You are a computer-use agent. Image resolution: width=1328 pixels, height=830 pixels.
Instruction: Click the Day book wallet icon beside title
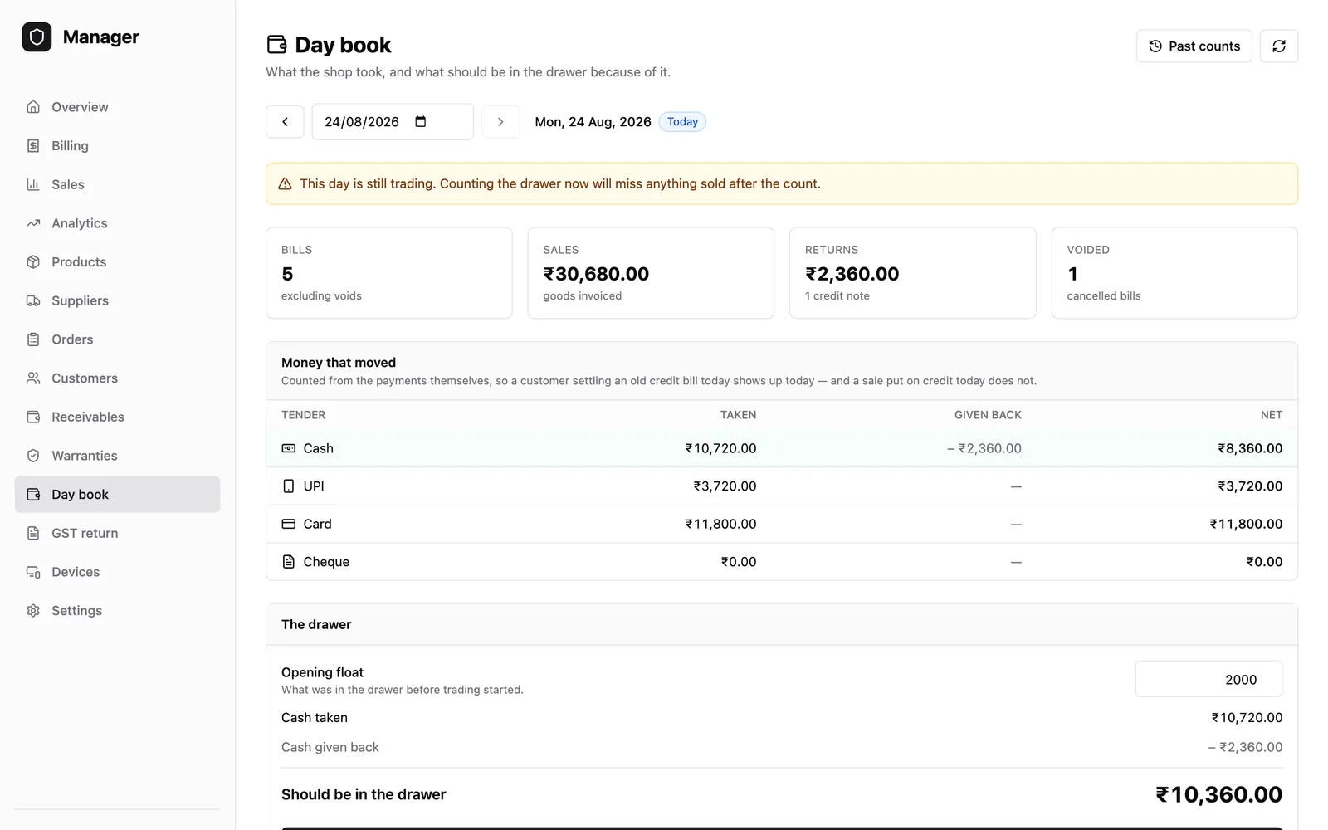pyautogui.click(x=276, y=45)
